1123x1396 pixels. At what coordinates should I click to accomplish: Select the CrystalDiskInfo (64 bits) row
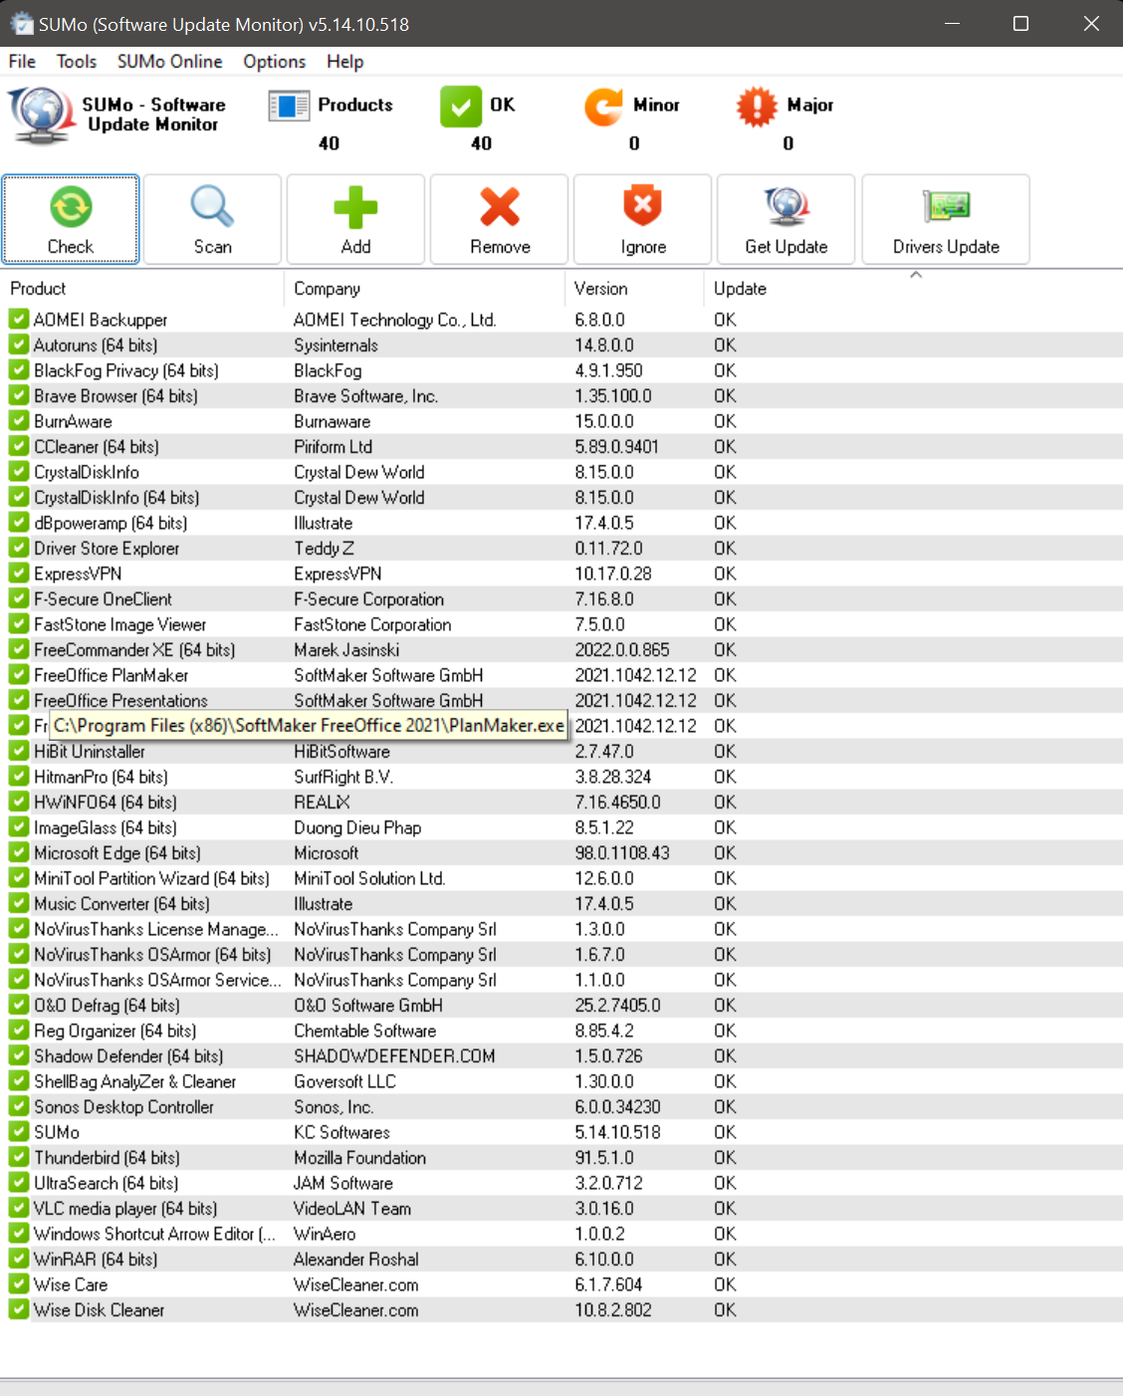[561, 498]
